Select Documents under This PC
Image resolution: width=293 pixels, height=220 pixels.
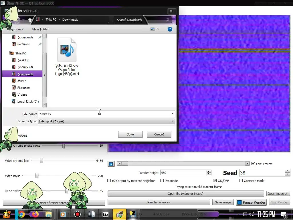pyautogui.click(x=25, y=67)
